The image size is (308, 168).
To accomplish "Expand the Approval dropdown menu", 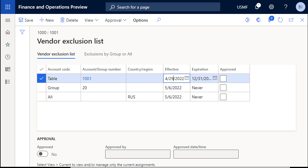I will click(x=116, y=20).
